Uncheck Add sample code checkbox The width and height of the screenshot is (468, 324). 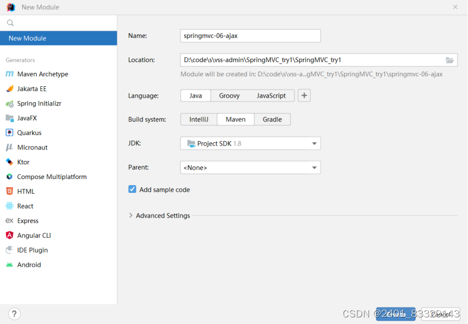tap(132, 189)
